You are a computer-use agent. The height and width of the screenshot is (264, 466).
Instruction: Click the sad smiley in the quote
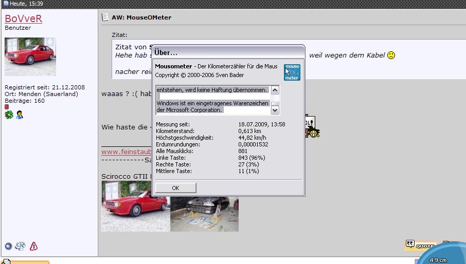[x=391, y=55]
